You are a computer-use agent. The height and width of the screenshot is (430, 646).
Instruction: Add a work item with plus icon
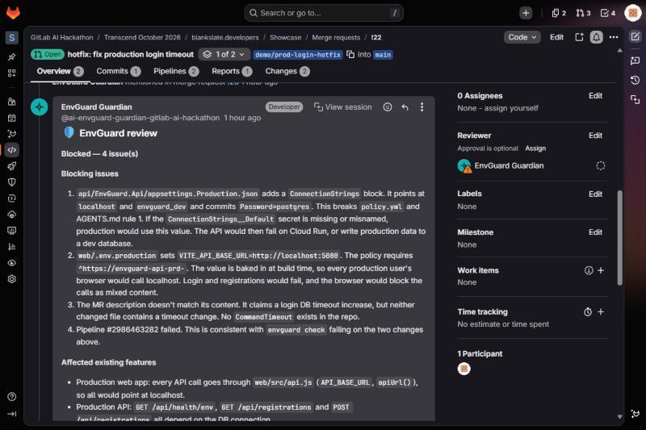click(x=601, y=270)
